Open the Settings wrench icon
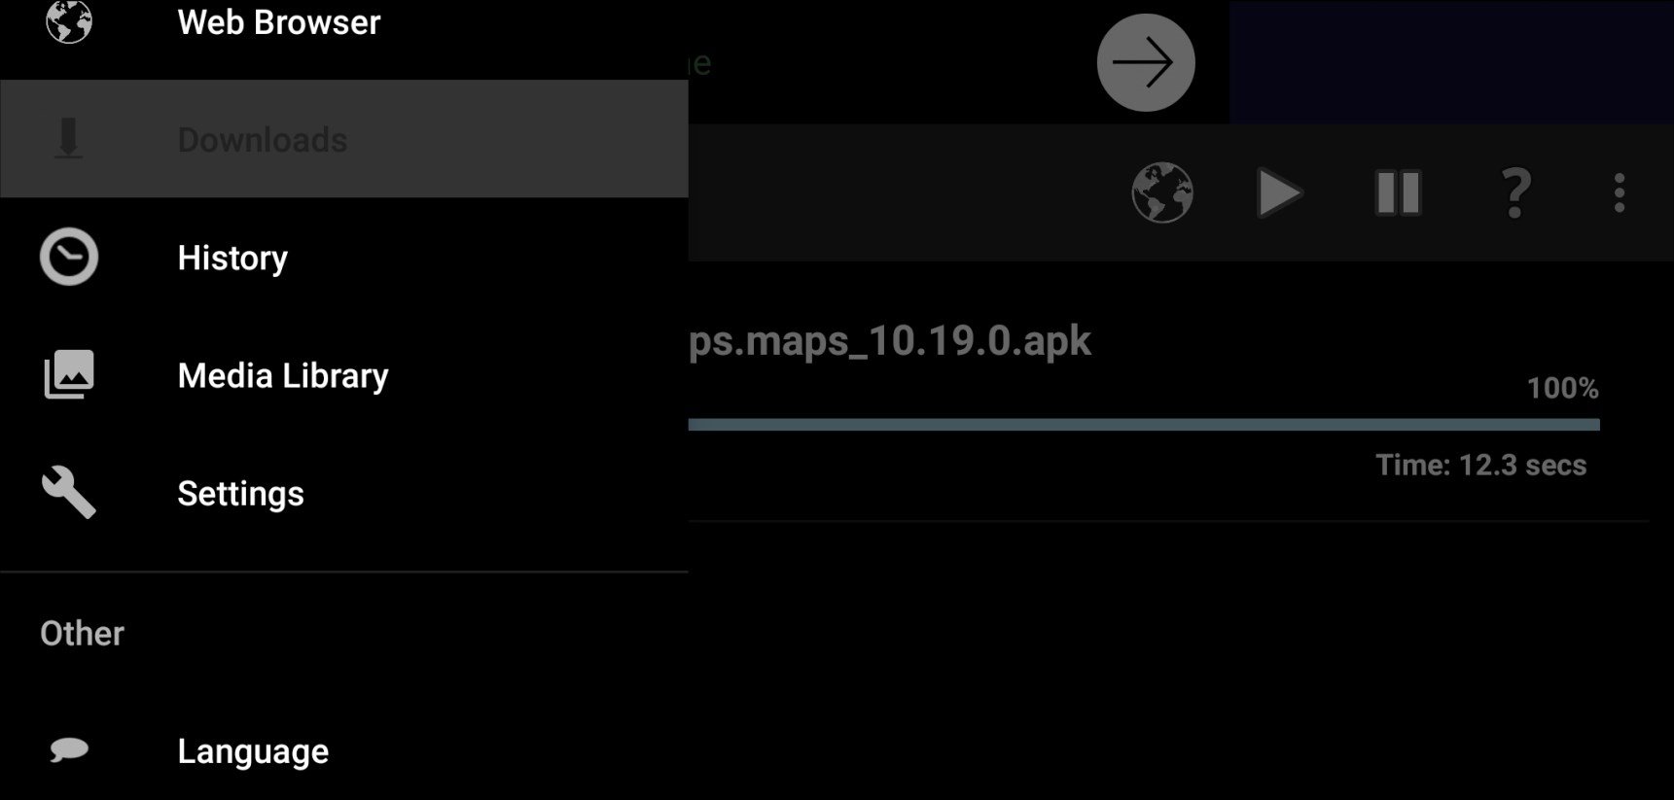Image resolution: width=1674 pixels, height=800 pixels. pyautogui.click(x=68, y=492)
